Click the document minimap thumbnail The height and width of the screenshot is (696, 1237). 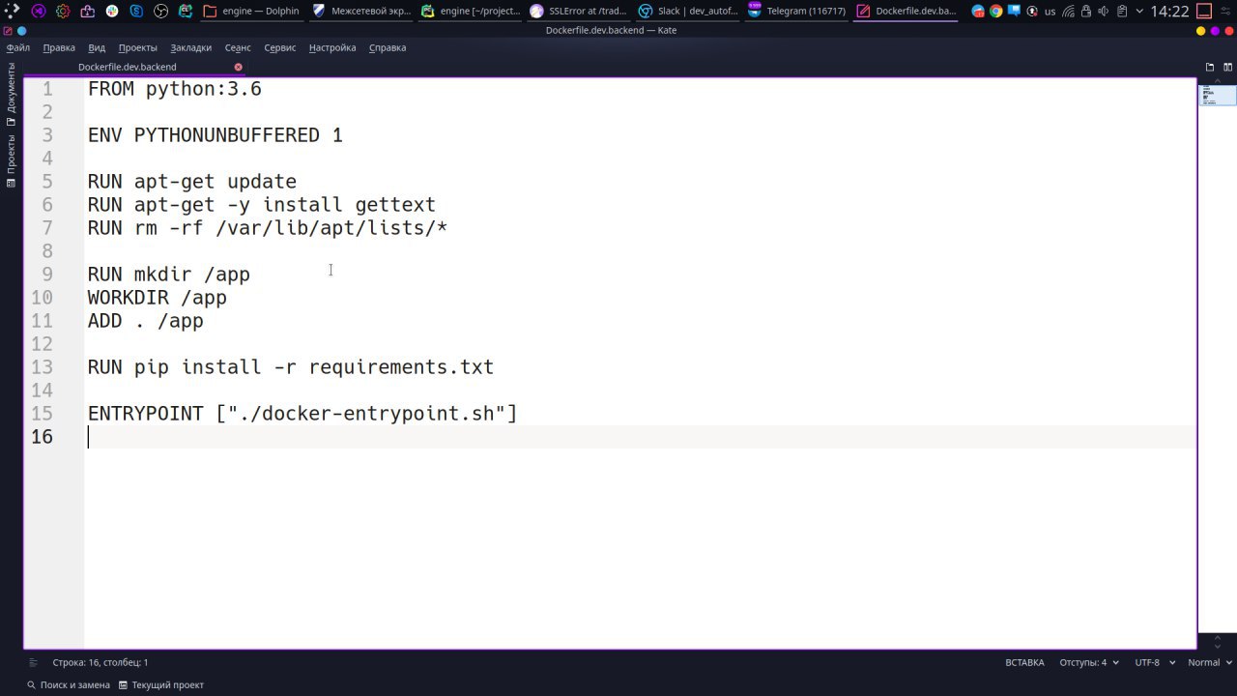coord(1217,95)
